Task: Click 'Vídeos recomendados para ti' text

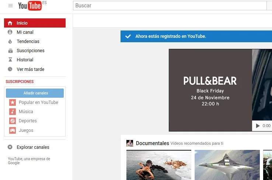Action: pos(197,143)
